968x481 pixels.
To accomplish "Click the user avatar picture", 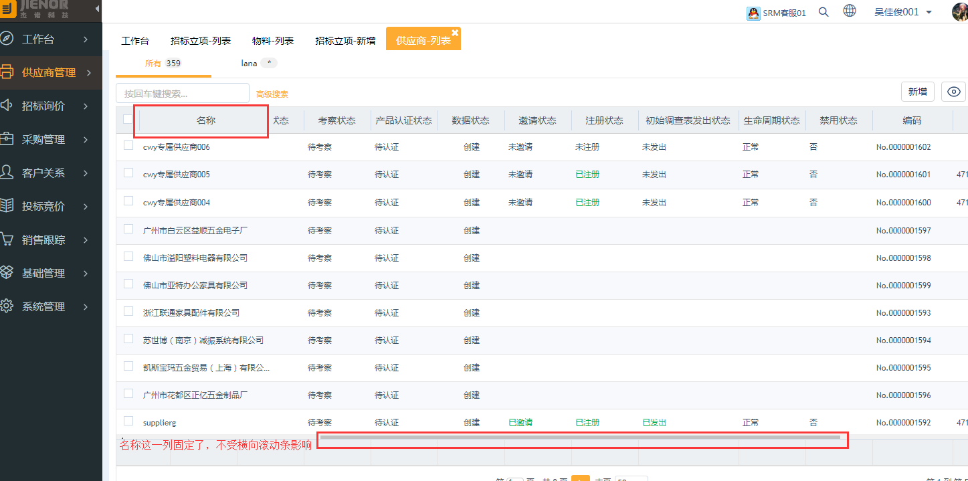I will click(x=960, y=12).
